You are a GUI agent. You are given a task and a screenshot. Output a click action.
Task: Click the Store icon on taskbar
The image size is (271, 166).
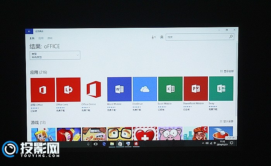point(120,144)
